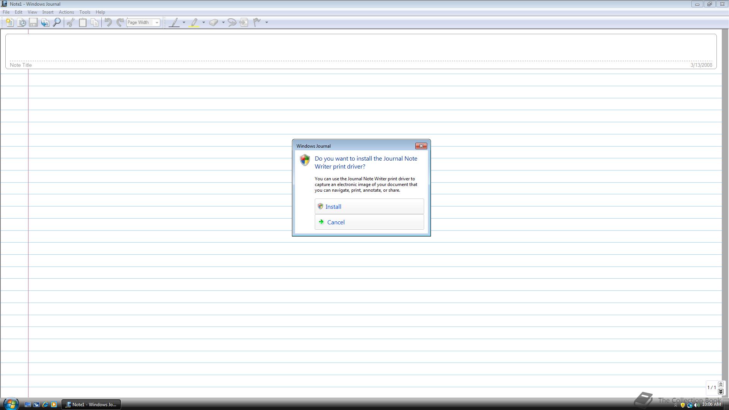The image size is (729, 410).
Task: Click the 3/13/2008 date text
Action: tap(701, 65)
